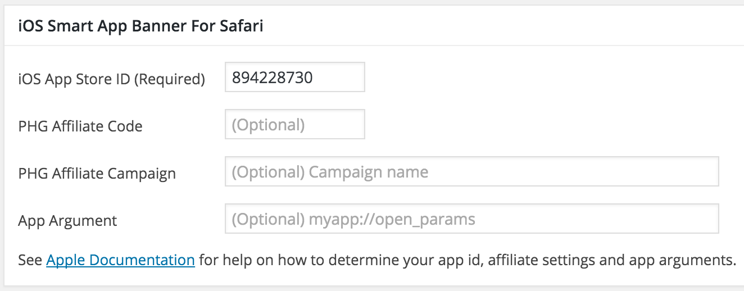Click the word "See" before the documentation link
744x291 pixels.
click(x=30, y=260)
